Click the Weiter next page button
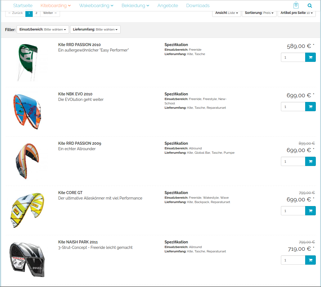This screenshot has height=287, width=321. pyautogui.click(x=50, y=13)
